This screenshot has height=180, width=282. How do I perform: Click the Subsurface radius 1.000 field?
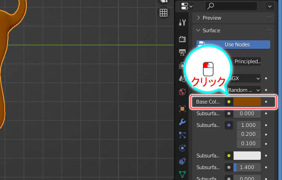[x=249, y=125]
